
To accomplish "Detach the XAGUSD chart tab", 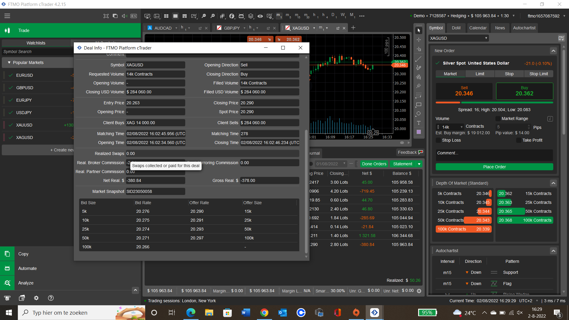I will pos(338,28).
